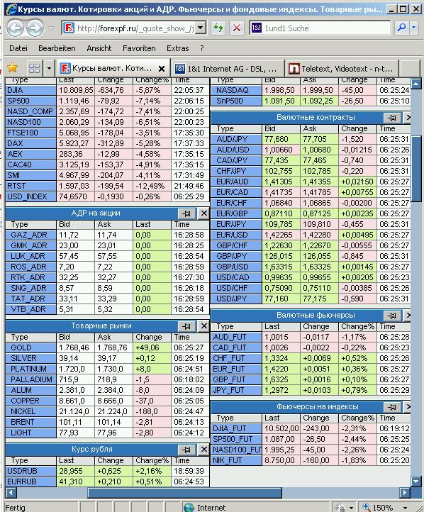Select the USDRUB row label

30,471
